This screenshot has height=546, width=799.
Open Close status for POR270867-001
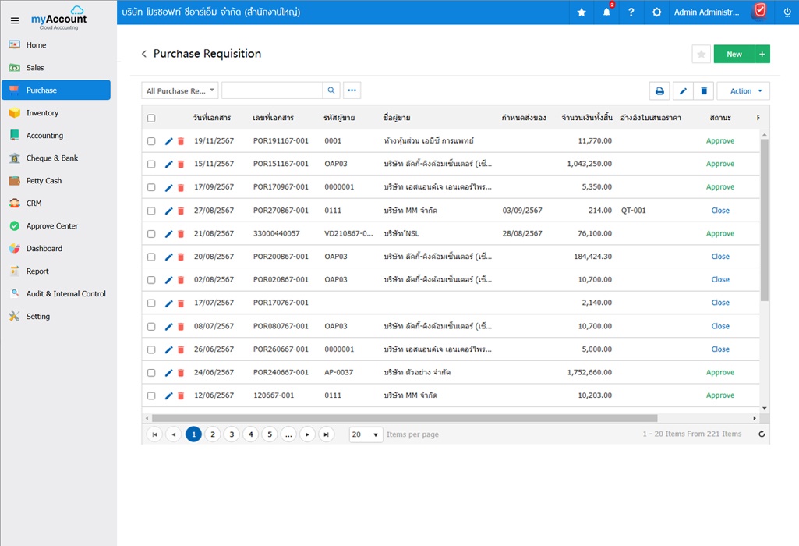tap(720, 210)
